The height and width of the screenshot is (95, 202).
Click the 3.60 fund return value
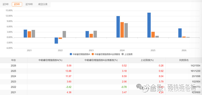pos(69,82)
